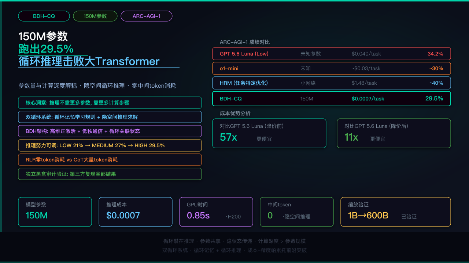Select the ~$0.03/task cost cell

point(366,68)
